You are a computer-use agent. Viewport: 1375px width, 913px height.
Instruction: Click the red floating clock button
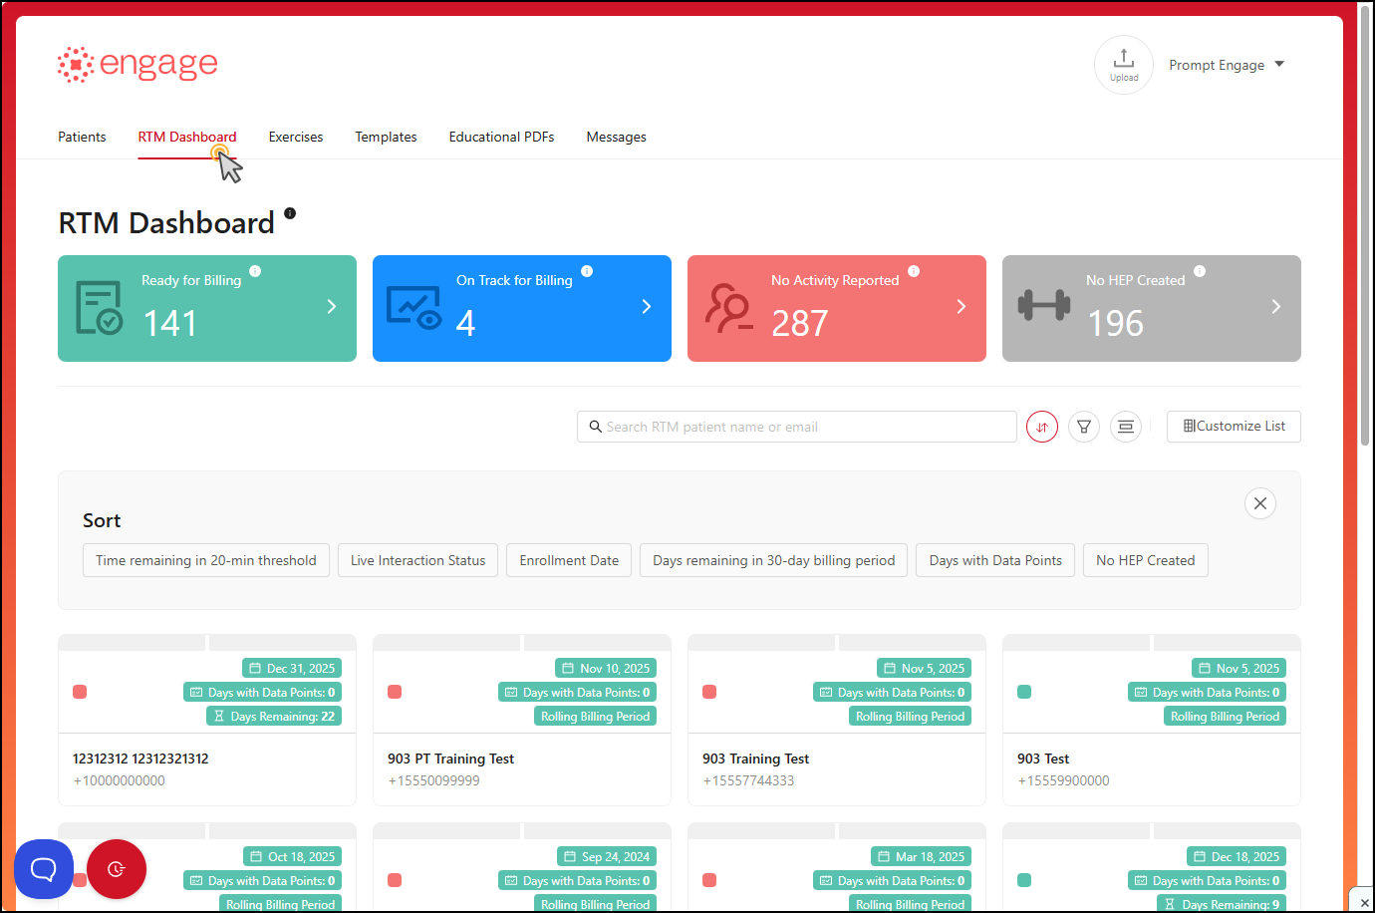pos(117,869)
